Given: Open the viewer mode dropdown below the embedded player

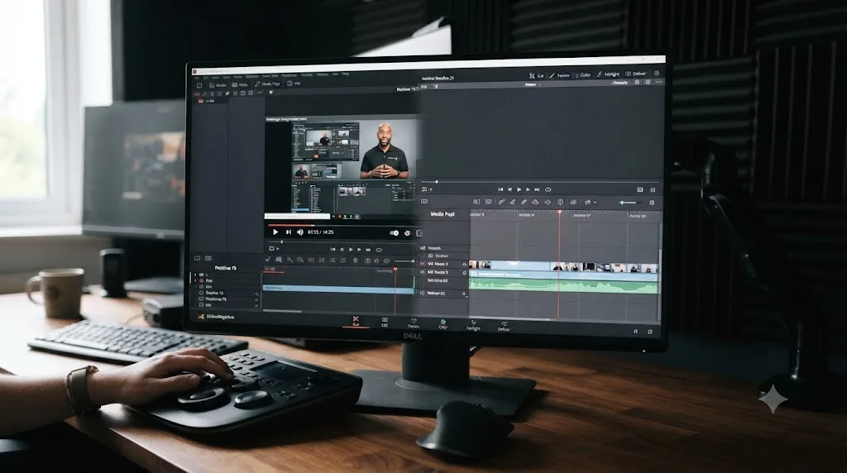Looking at the screenshot, I should click(x=274, y=249).
